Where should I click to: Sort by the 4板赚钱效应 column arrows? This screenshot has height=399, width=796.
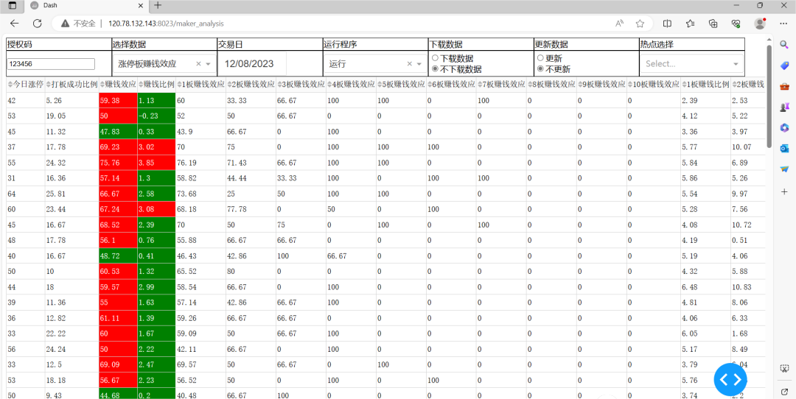(x=329, y=85)
